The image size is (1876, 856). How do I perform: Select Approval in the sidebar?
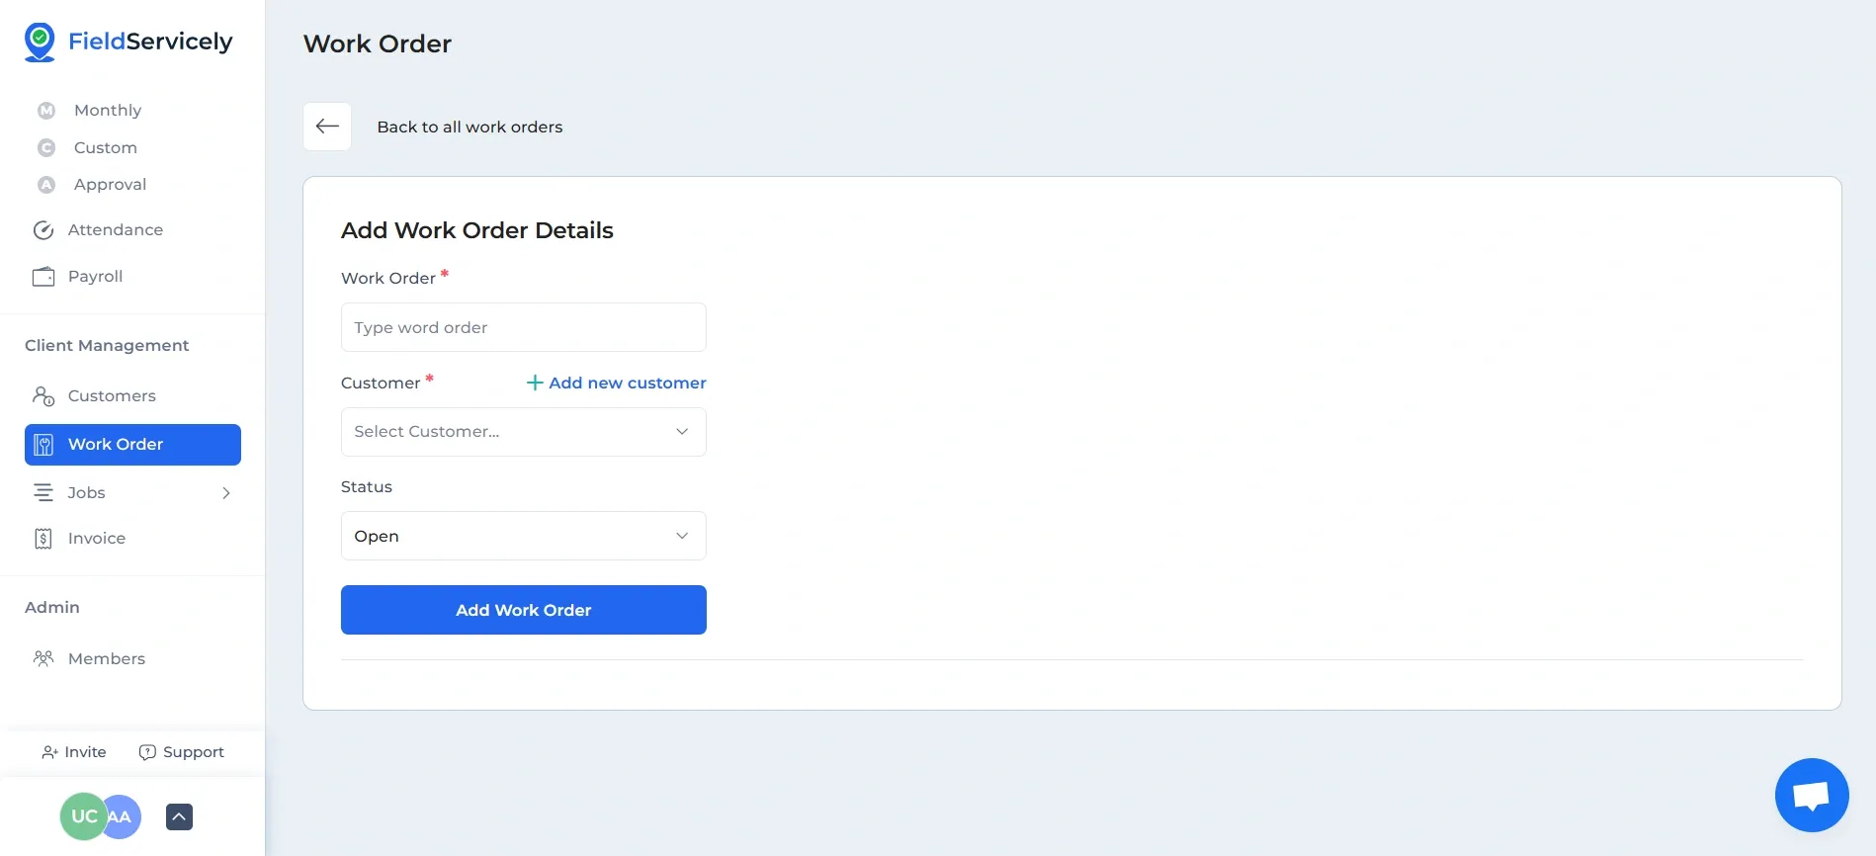click(x=110, y=185)
